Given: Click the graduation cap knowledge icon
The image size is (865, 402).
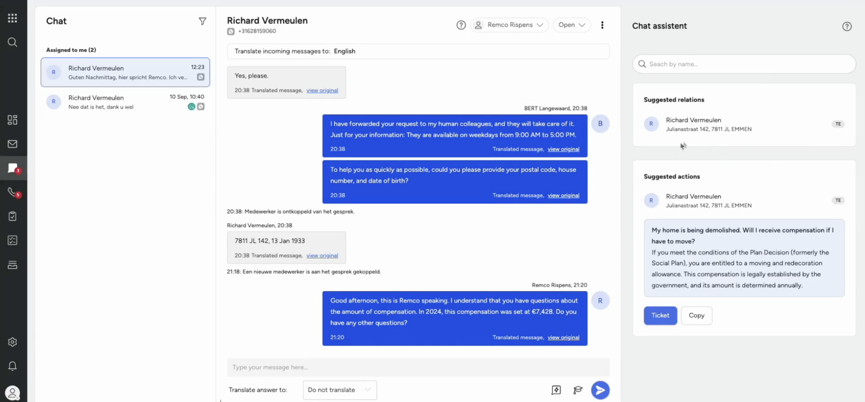Looking at the screenshot, I should click(577, 390).
